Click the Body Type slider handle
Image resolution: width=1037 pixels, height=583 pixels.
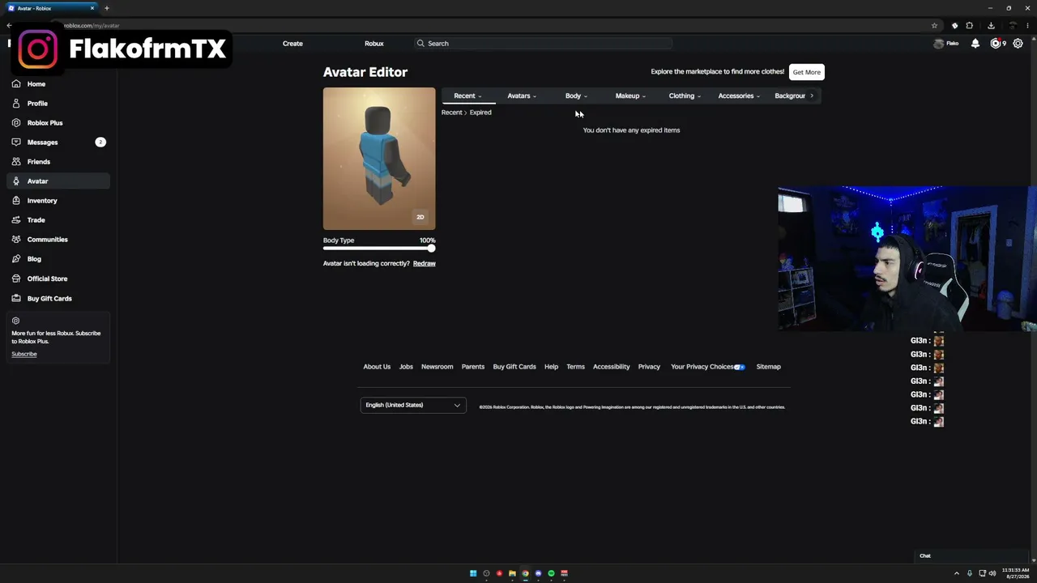pyautogui.click(x=431, y=249)
